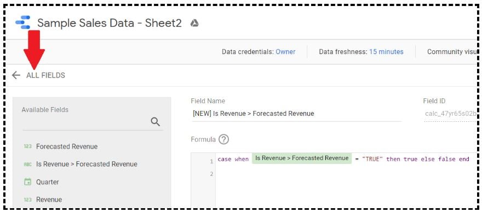Click the 123 icon beside Revenue field
This screenshot has height=212, width=482.
point(28,200)
